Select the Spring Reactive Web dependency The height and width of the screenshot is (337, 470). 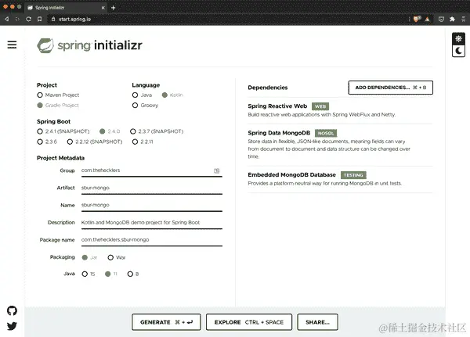tap(340, 110)
